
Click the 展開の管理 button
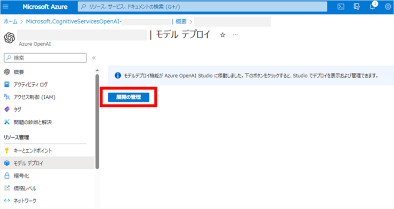(x=129, y=97)
